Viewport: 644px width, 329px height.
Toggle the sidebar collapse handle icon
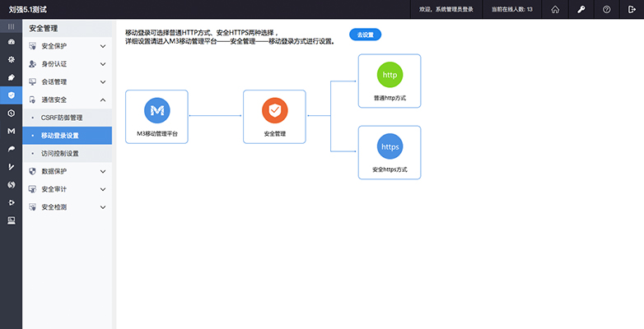pos(11,26)
